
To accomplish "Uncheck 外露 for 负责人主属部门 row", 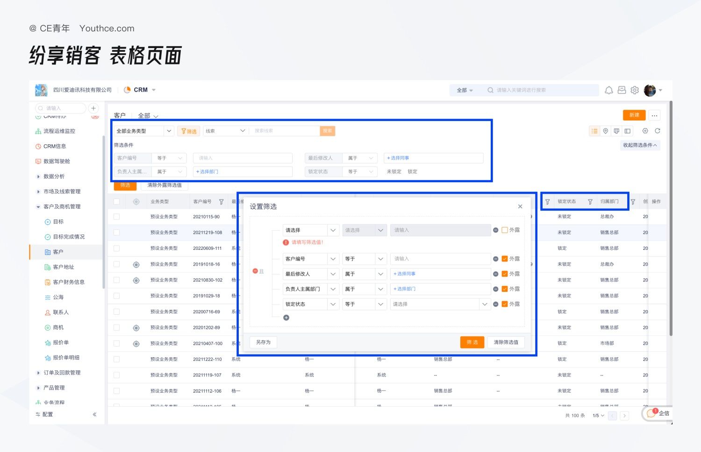I will [505, 289].
